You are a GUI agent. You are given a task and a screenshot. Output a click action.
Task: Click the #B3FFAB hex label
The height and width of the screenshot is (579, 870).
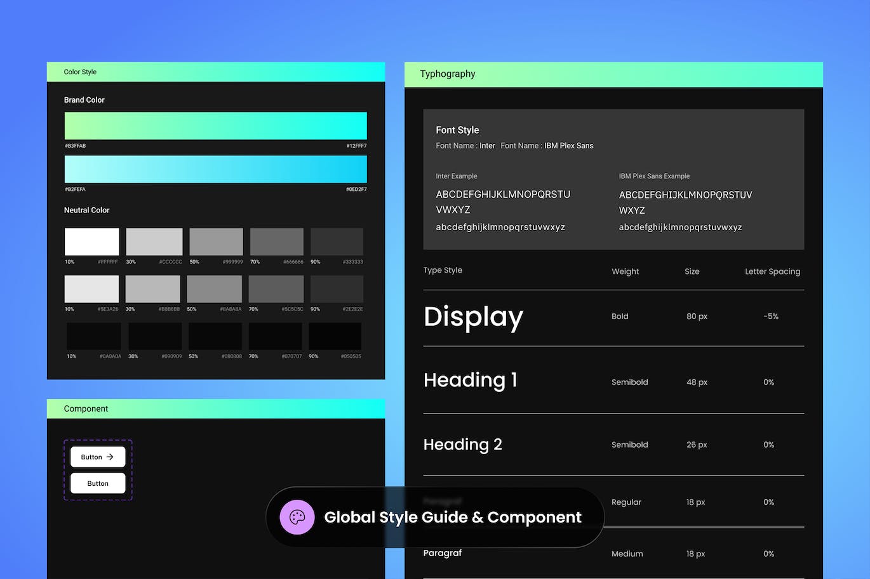coord(75,146)
